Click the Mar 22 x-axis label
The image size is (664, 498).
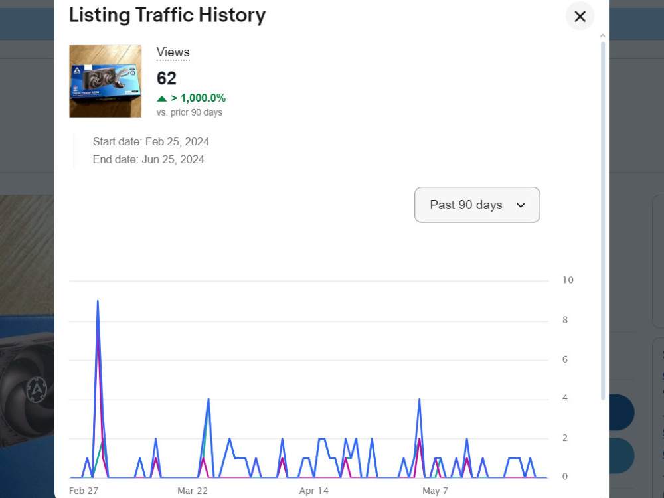pos(193,491)
